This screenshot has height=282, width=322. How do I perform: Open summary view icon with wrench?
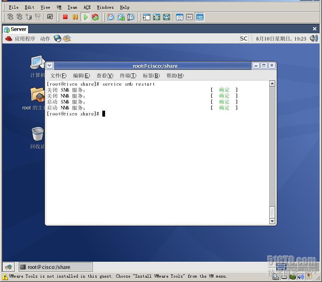pos(180,17)
